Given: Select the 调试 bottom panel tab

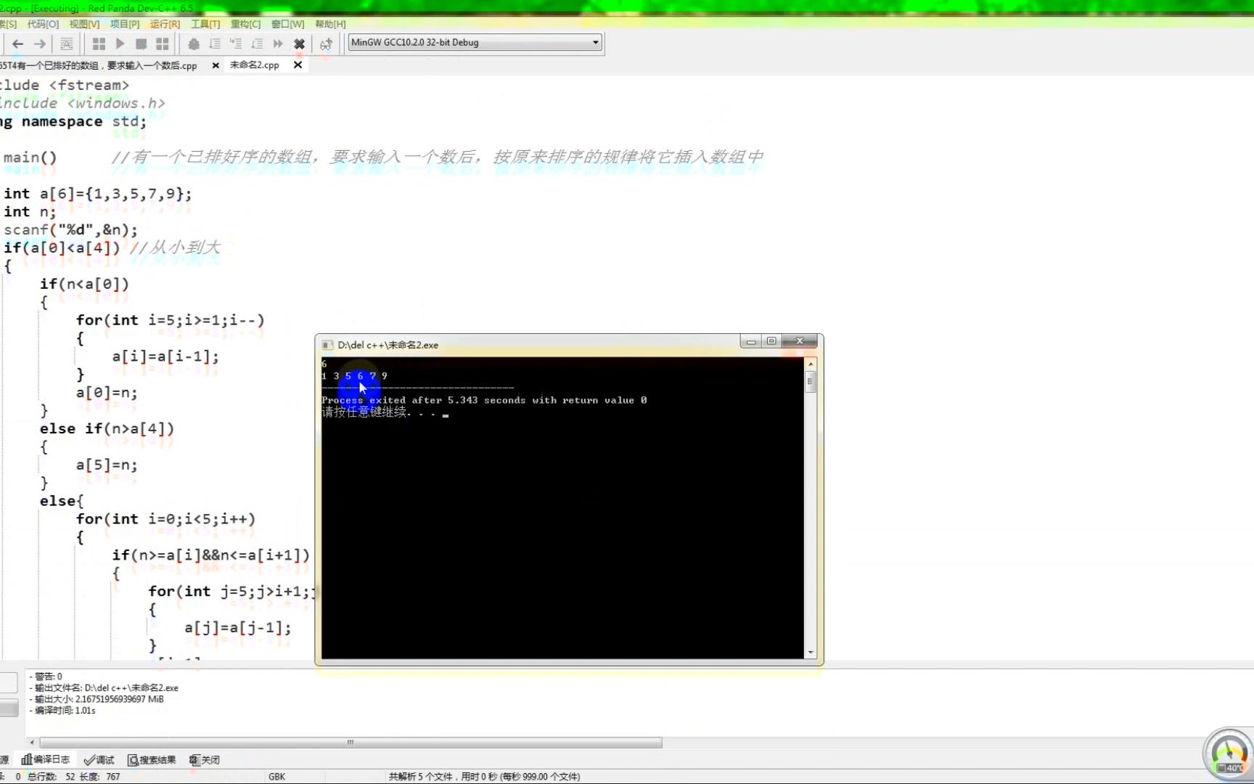Looking at the screenshot, I should point(99,759).
